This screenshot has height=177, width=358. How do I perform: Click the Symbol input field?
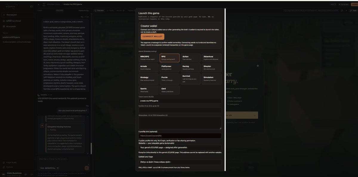pyautogui.click(x=180, y=110)
